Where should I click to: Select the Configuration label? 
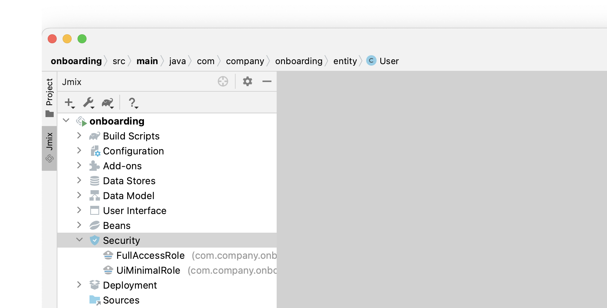(x=133, y=151)
